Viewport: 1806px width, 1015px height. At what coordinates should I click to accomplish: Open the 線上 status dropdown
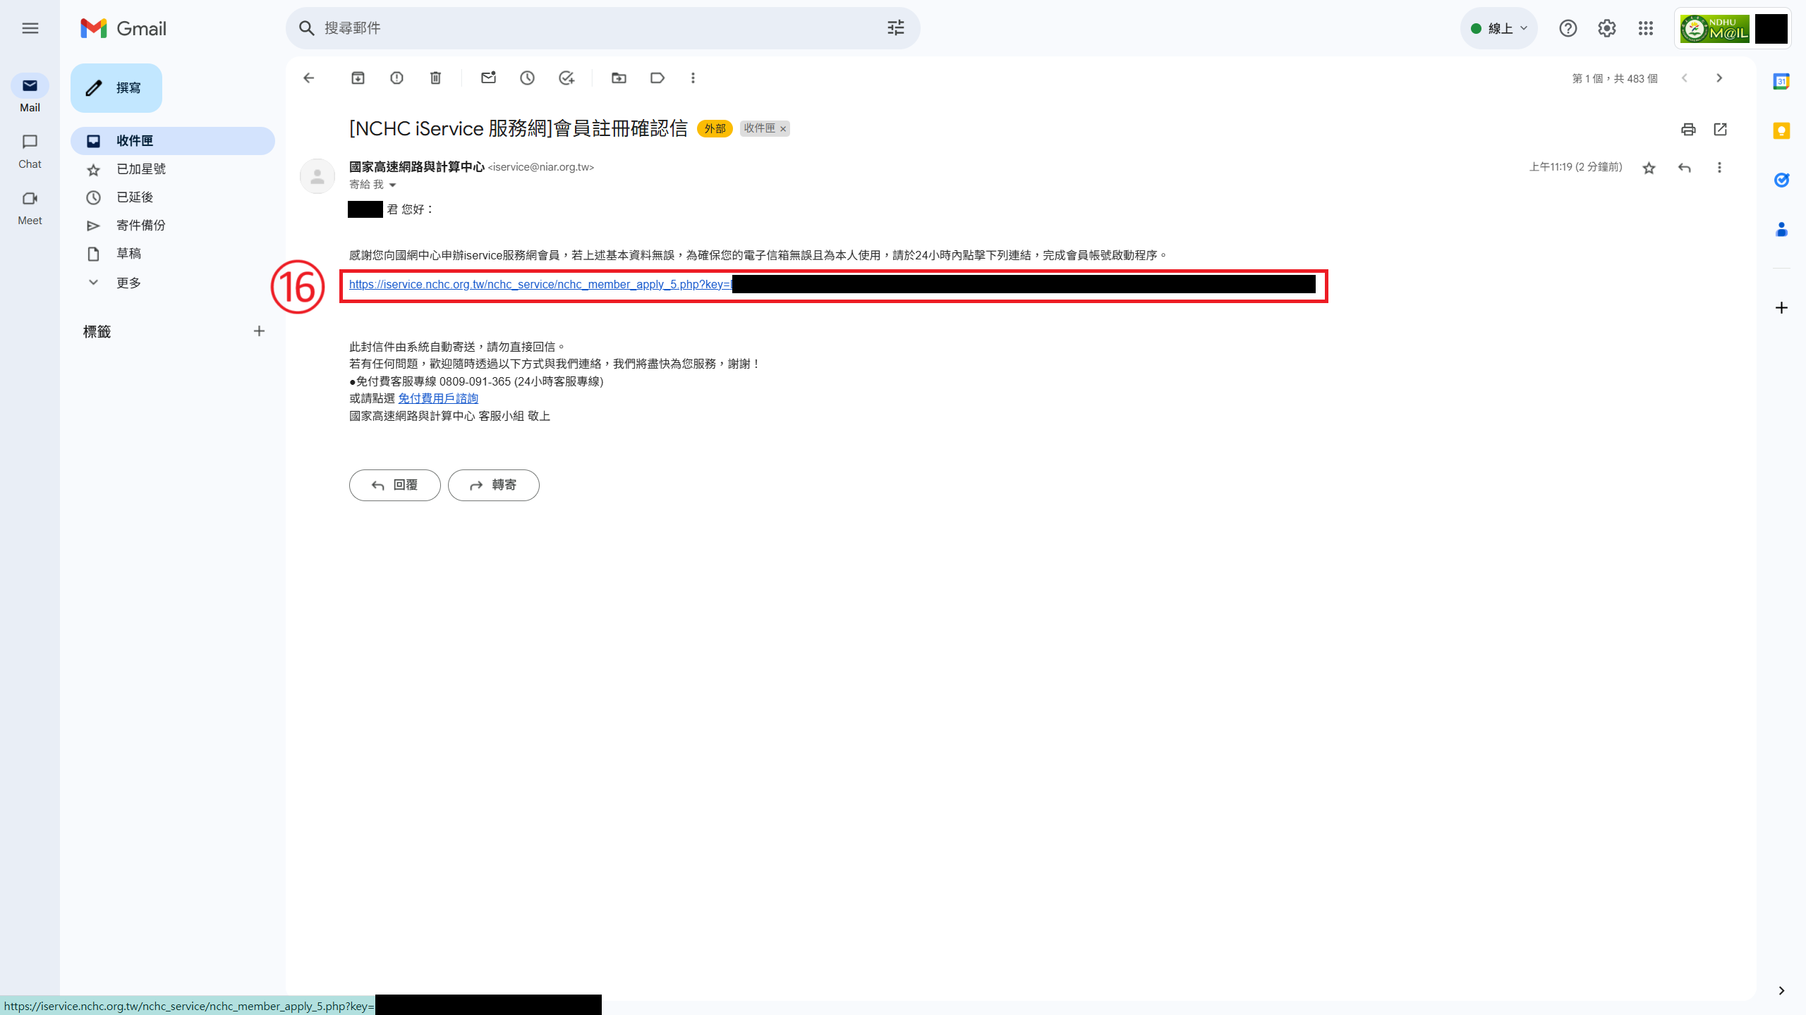click(1498, 28)
